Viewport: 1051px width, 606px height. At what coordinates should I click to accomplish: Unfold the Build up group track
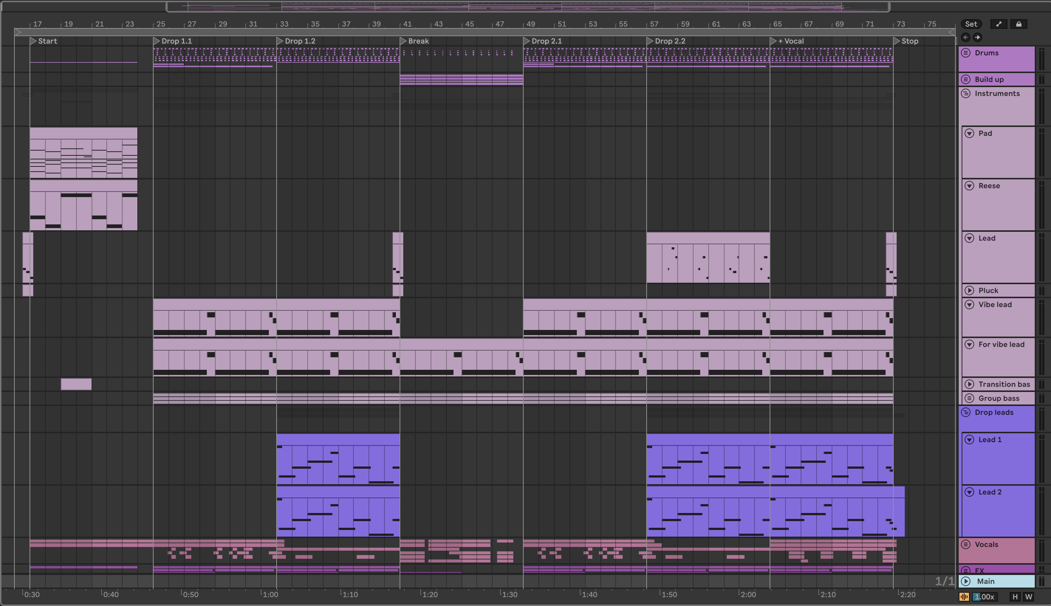(x=966, y=79)
